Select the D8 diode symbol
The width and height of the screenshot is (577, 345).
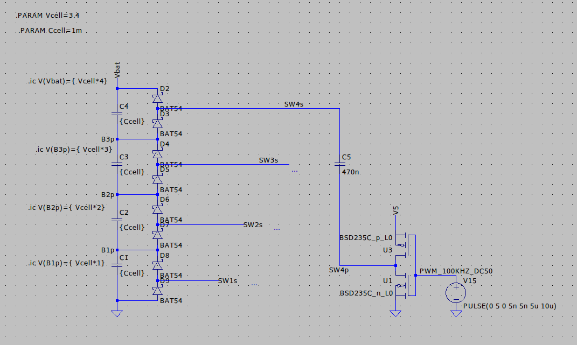coord(157,265)
